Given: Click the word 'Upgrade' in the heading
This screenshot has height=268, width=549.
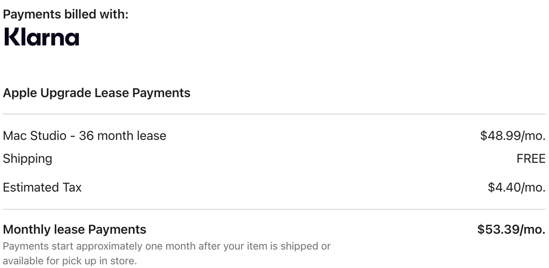Looking at the screenshot, I should [x=66, y=93].
